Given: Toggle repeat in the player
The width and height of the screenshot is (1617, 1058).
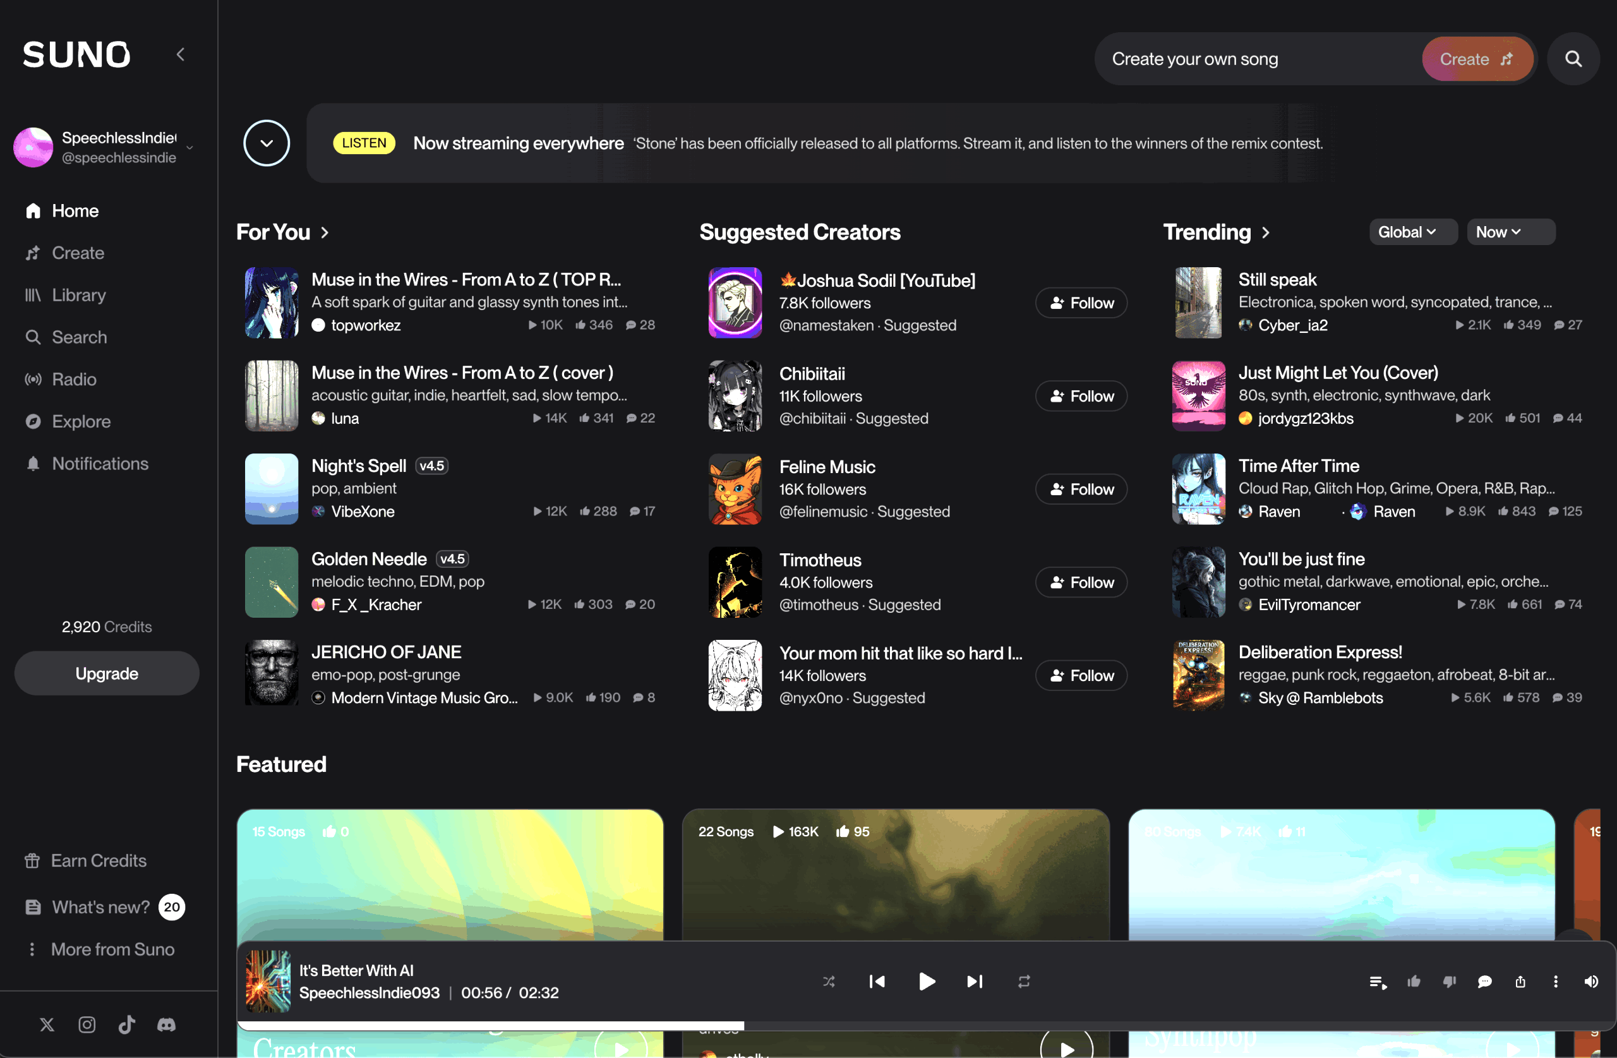Looking at the screenshot, I should (1024, 981).
